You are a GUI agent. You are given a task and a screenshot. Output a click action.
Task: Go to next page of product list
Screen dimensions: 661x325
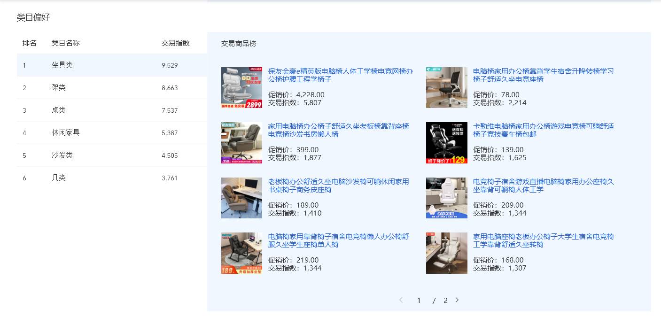click(x=457, y=300)
